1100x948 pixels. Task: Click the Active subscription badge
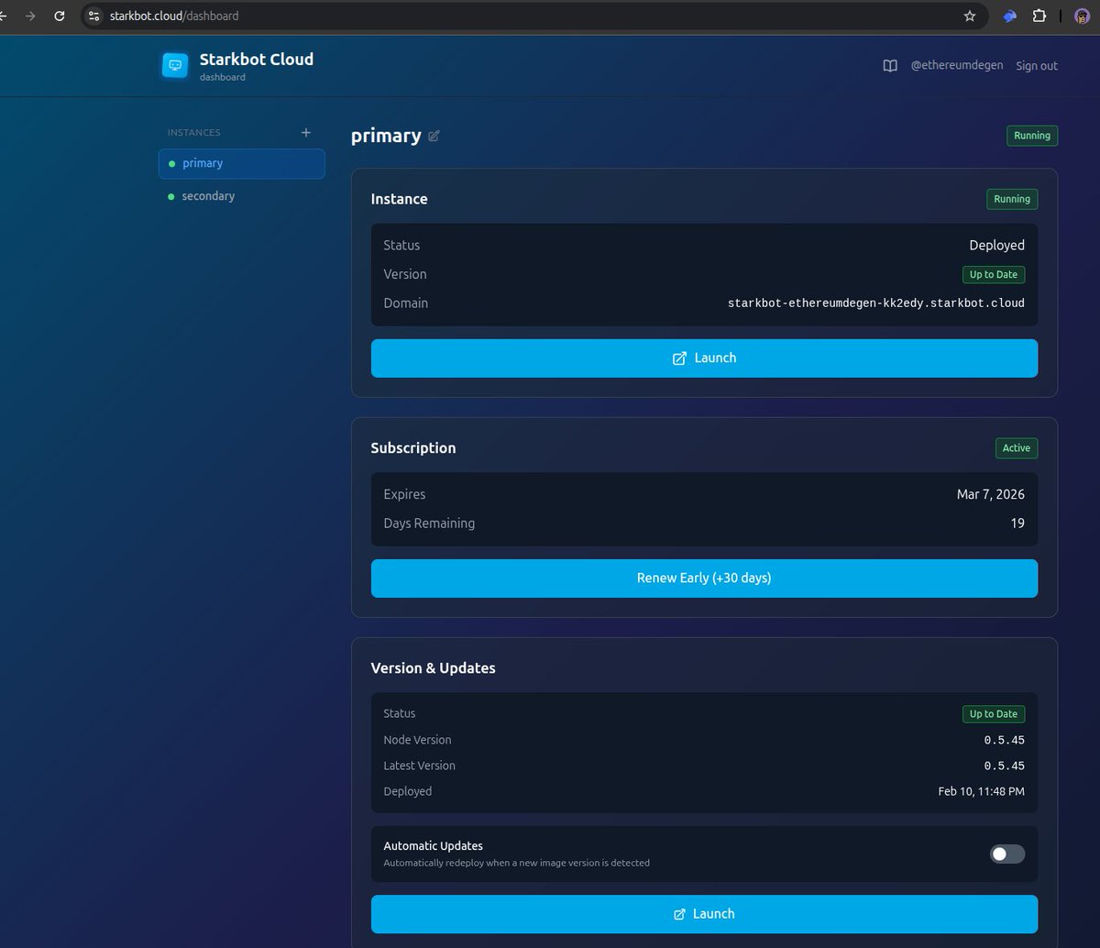point(1017,448)
